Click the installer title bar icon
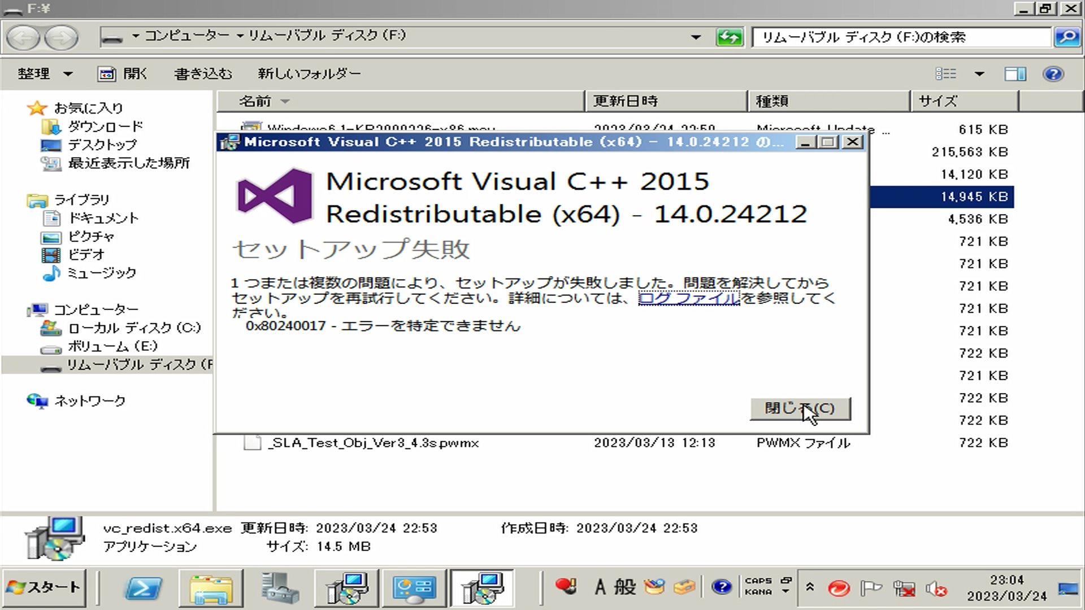Viewport: 1085px width, 610px height. (229, 142)
